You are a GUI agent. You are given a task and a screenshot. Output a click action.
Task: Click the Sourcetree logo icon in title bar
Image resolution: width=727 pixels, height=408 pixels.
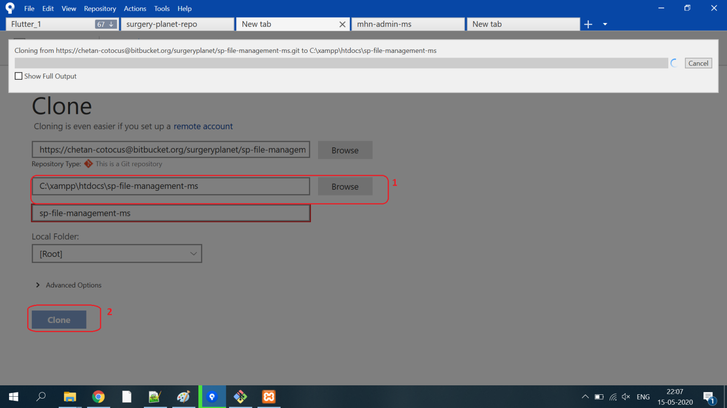tap(10, 8)
